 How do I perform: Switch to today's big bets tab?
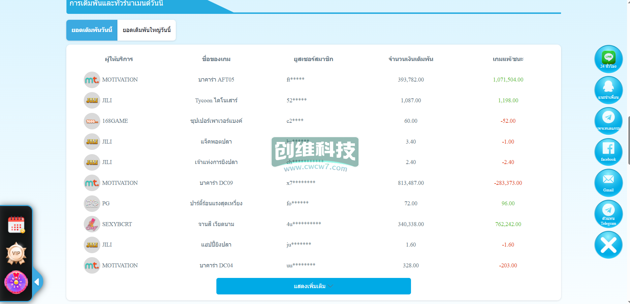coord(146,30)
